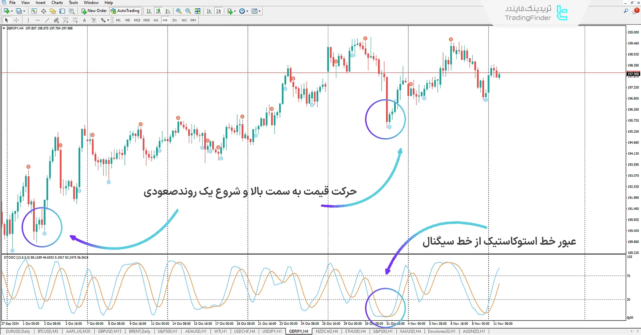The height and width of the screenshot is (335, 641).
Task: Expand the Indicators dropdown arrow
Action: [235, 11]
